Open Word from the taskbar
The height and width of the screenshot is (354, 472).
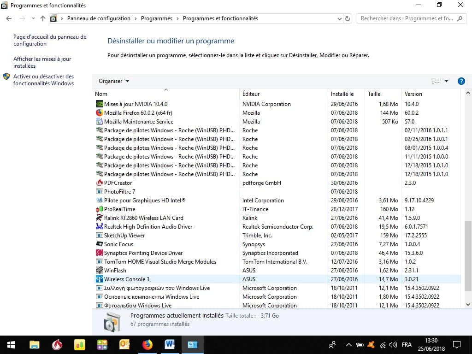click(x=170, y=345)
